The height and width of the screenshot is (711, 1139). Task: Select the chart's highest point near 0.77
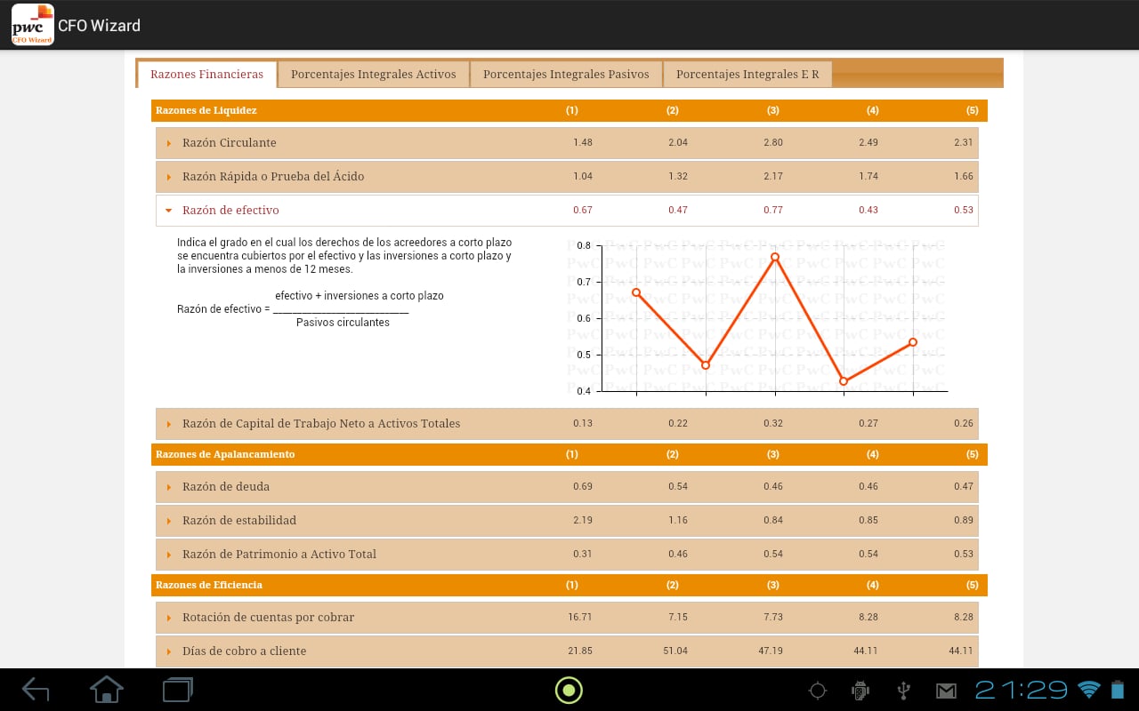(x=775, y=257)
